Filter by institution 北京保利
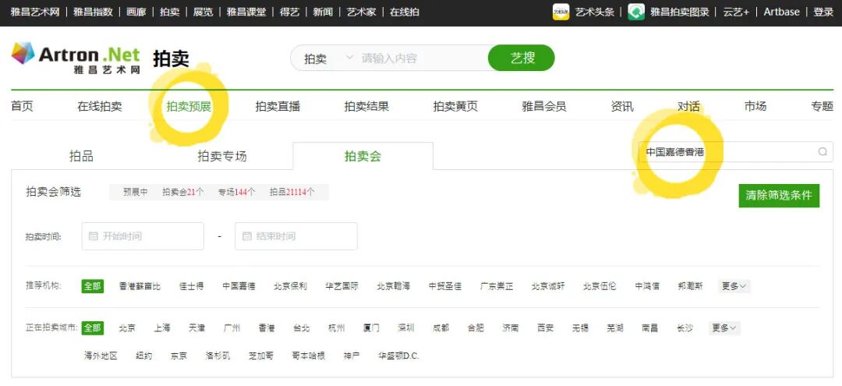Image resolution: width=842 pixels, height=386 pixels. (x=291, y=286)
